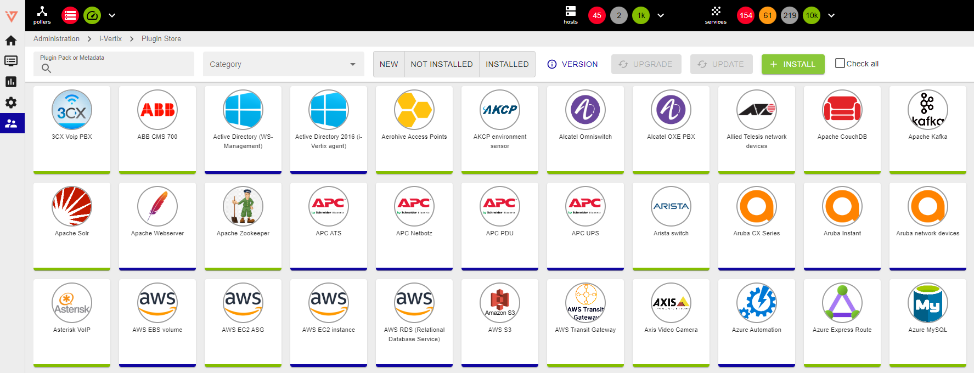Open Home from the sidebar
This screenshot has height=373, width=974.
[11, 40]
